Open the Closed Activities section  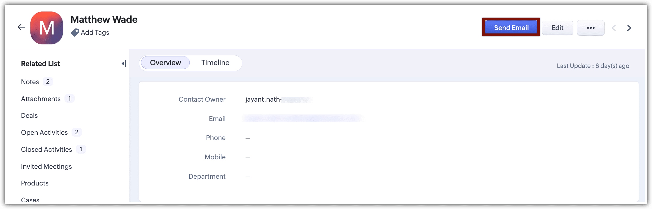46,149
